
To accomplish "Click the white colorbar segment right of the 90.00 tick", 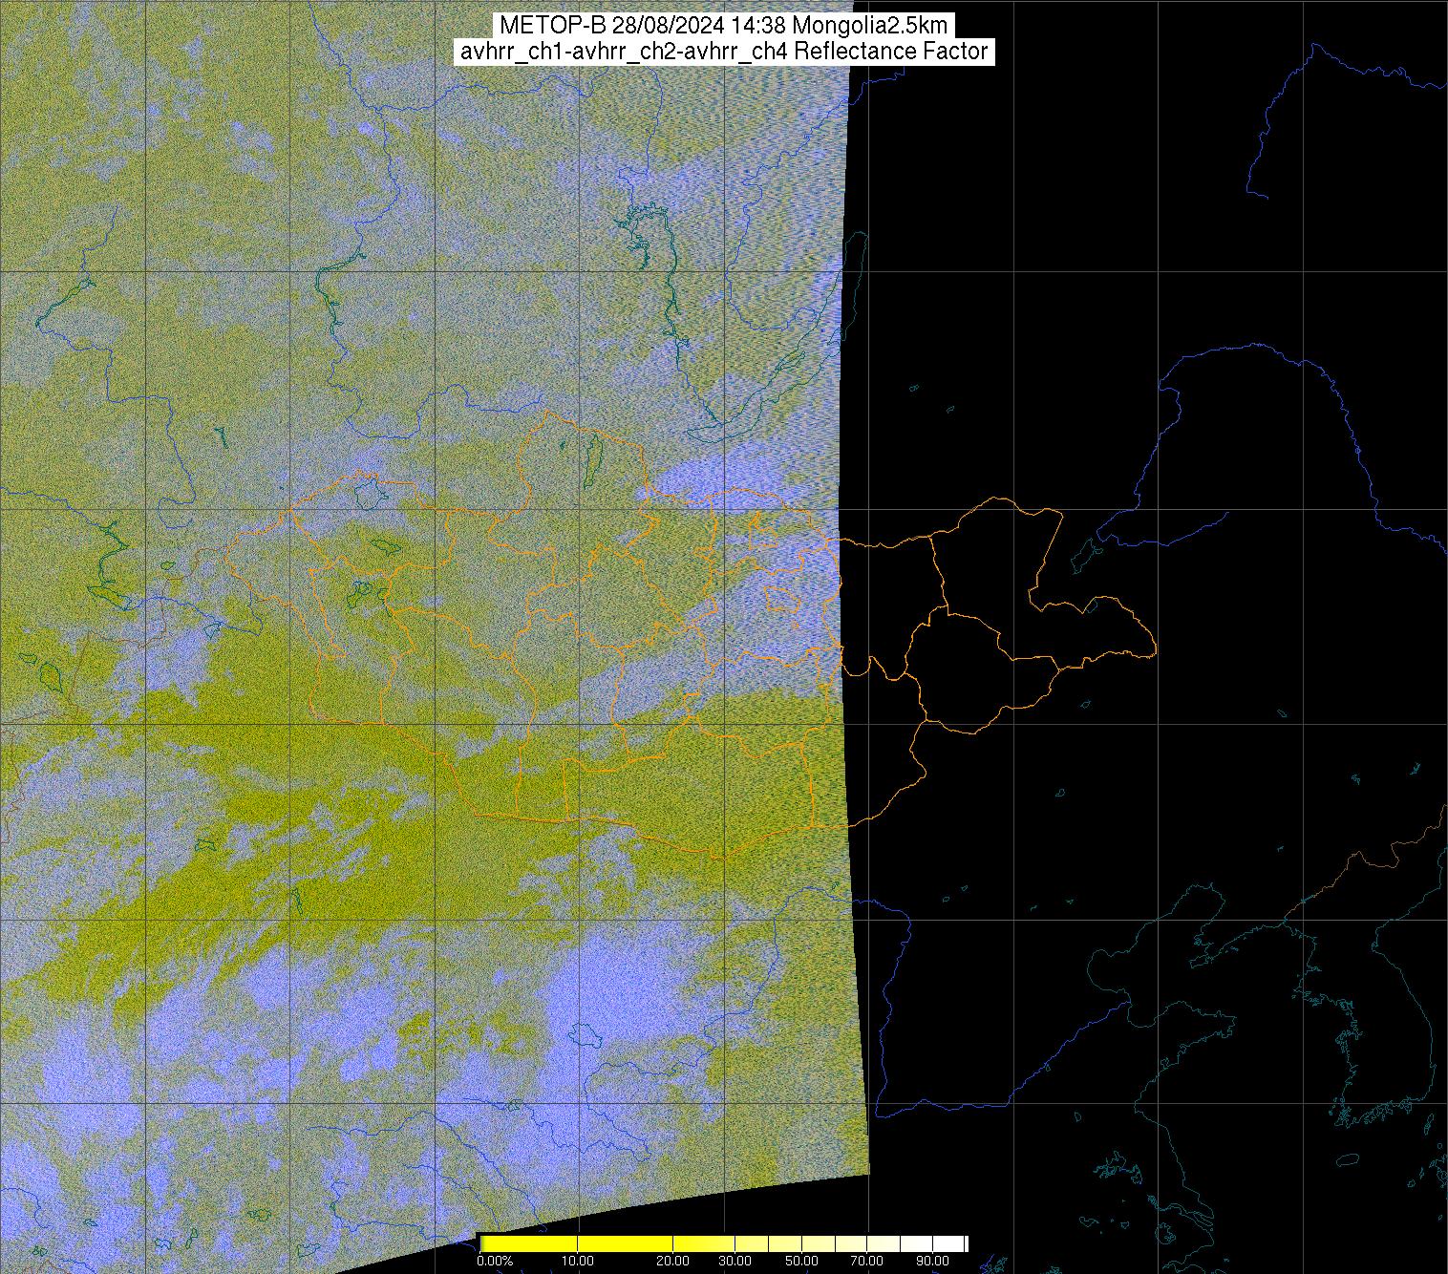I will (948, 1243).
